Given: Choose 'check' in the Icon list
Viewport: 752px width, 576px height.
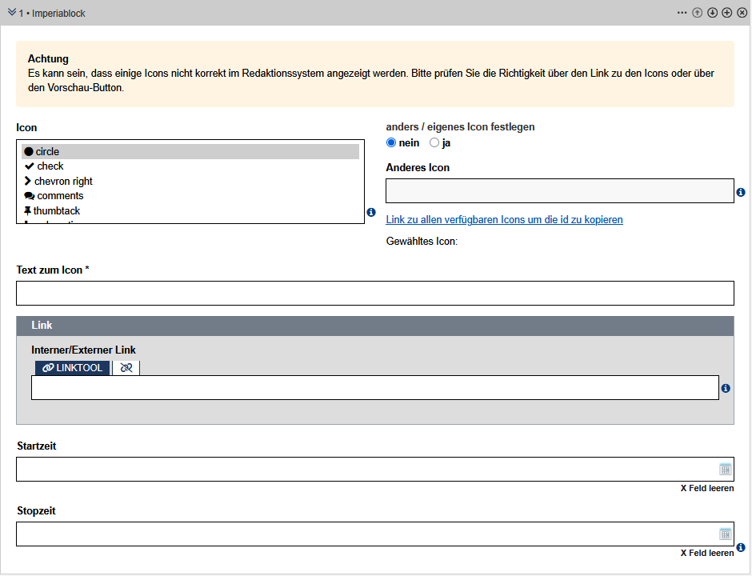Looking at the screenshot, I should click(x=50, y=166).
